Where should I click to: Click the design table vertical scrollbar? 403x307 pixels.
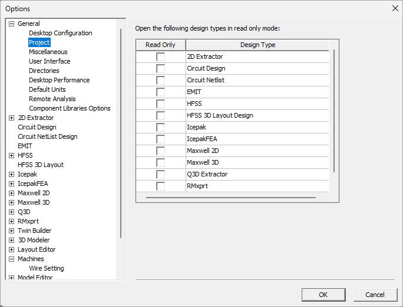[334, 111]
